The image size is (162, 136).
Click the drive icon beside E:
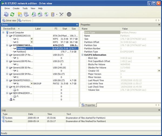pos(15,42)
